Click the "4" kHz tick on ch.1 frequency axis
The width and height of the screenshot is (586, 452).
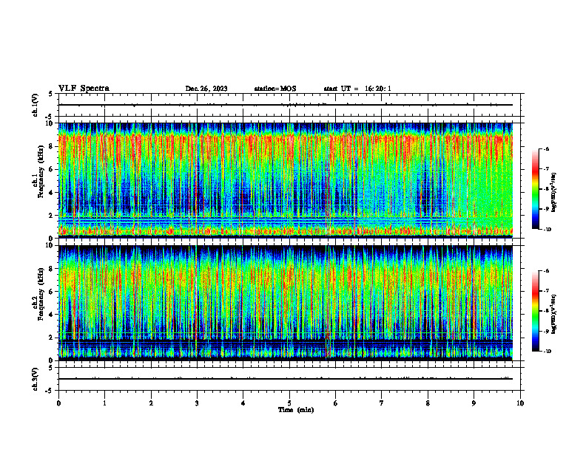[x=52, y=193]
